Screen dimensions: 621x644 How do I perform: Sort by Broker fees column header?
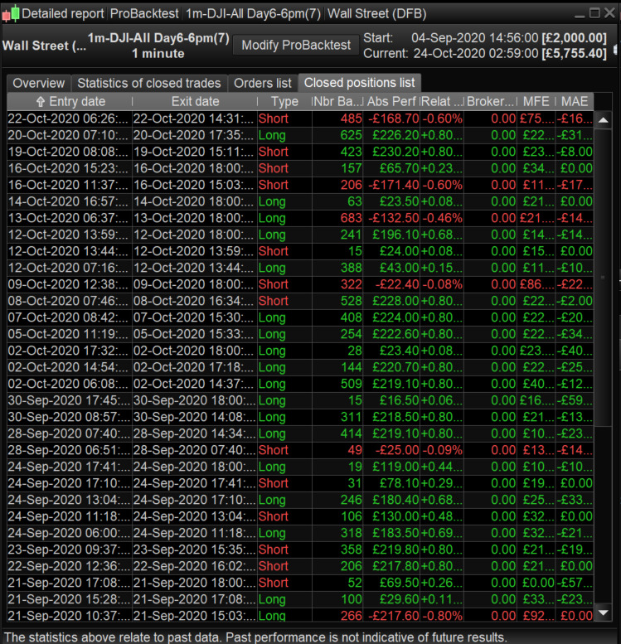click(491, 101)
